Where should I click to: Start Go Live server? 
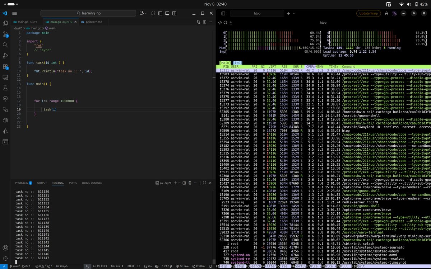pos(182,266)
